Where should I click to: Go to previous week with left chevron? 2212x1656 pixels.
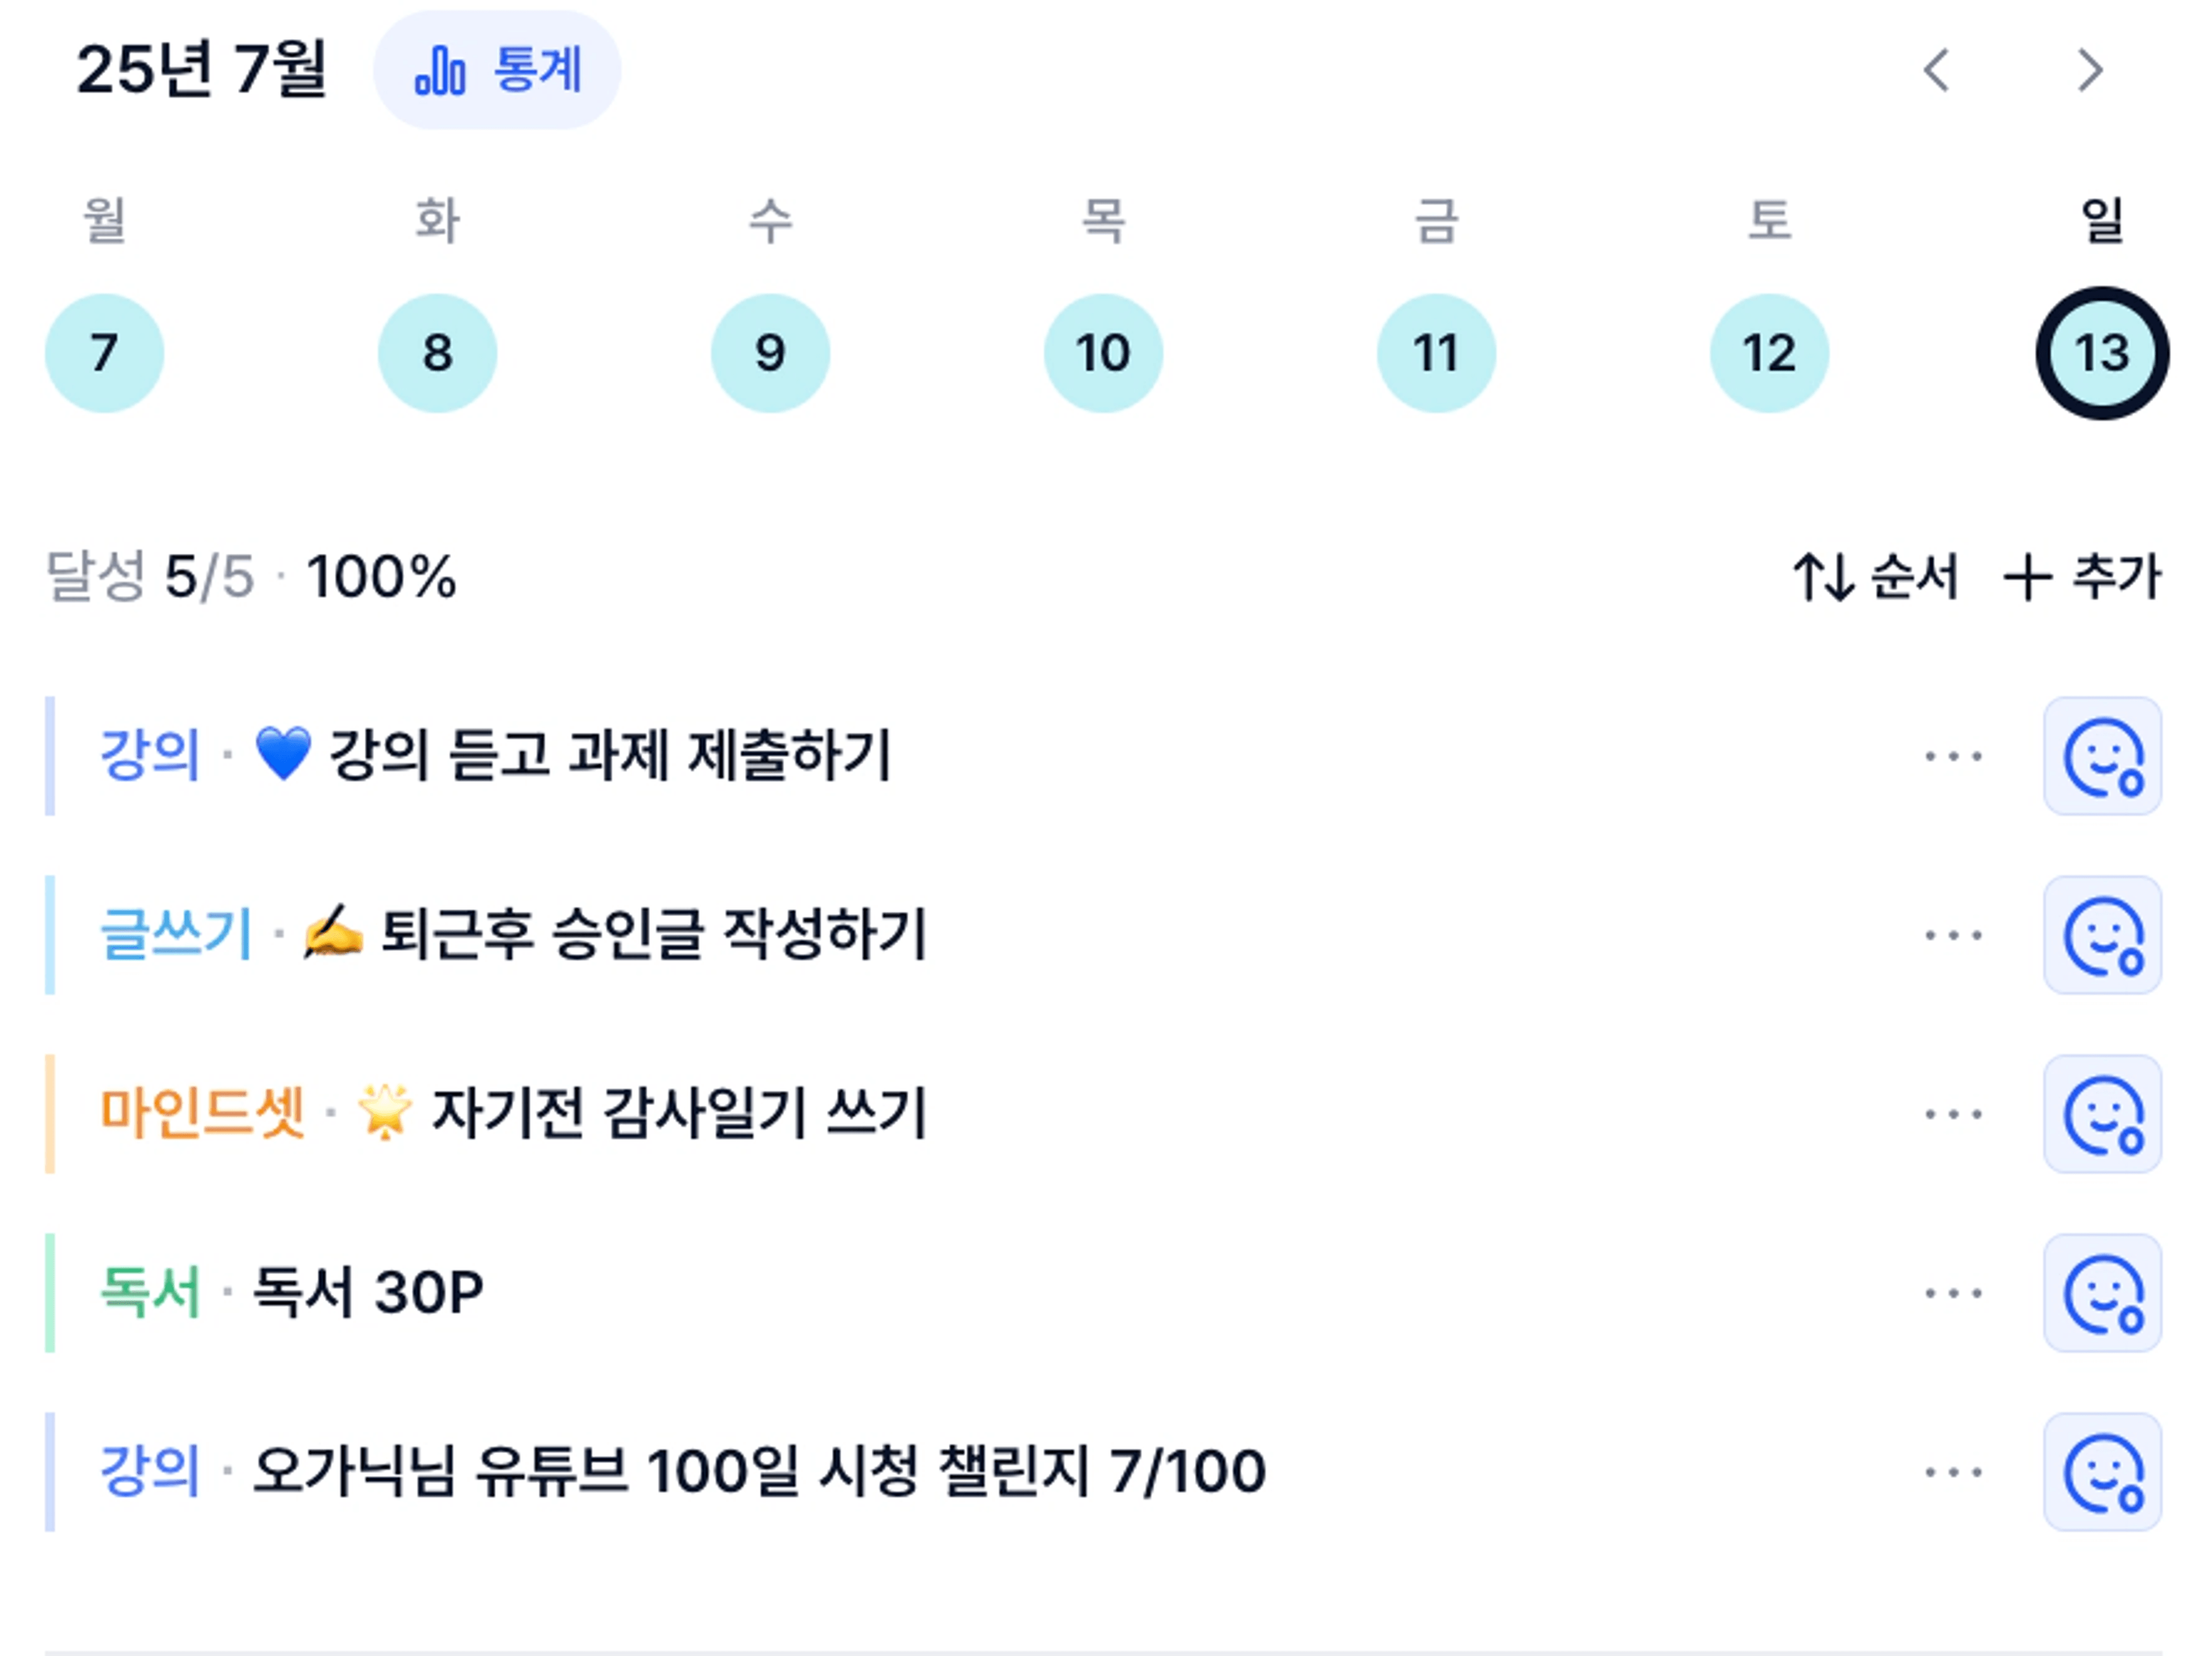coord(1937,70)
